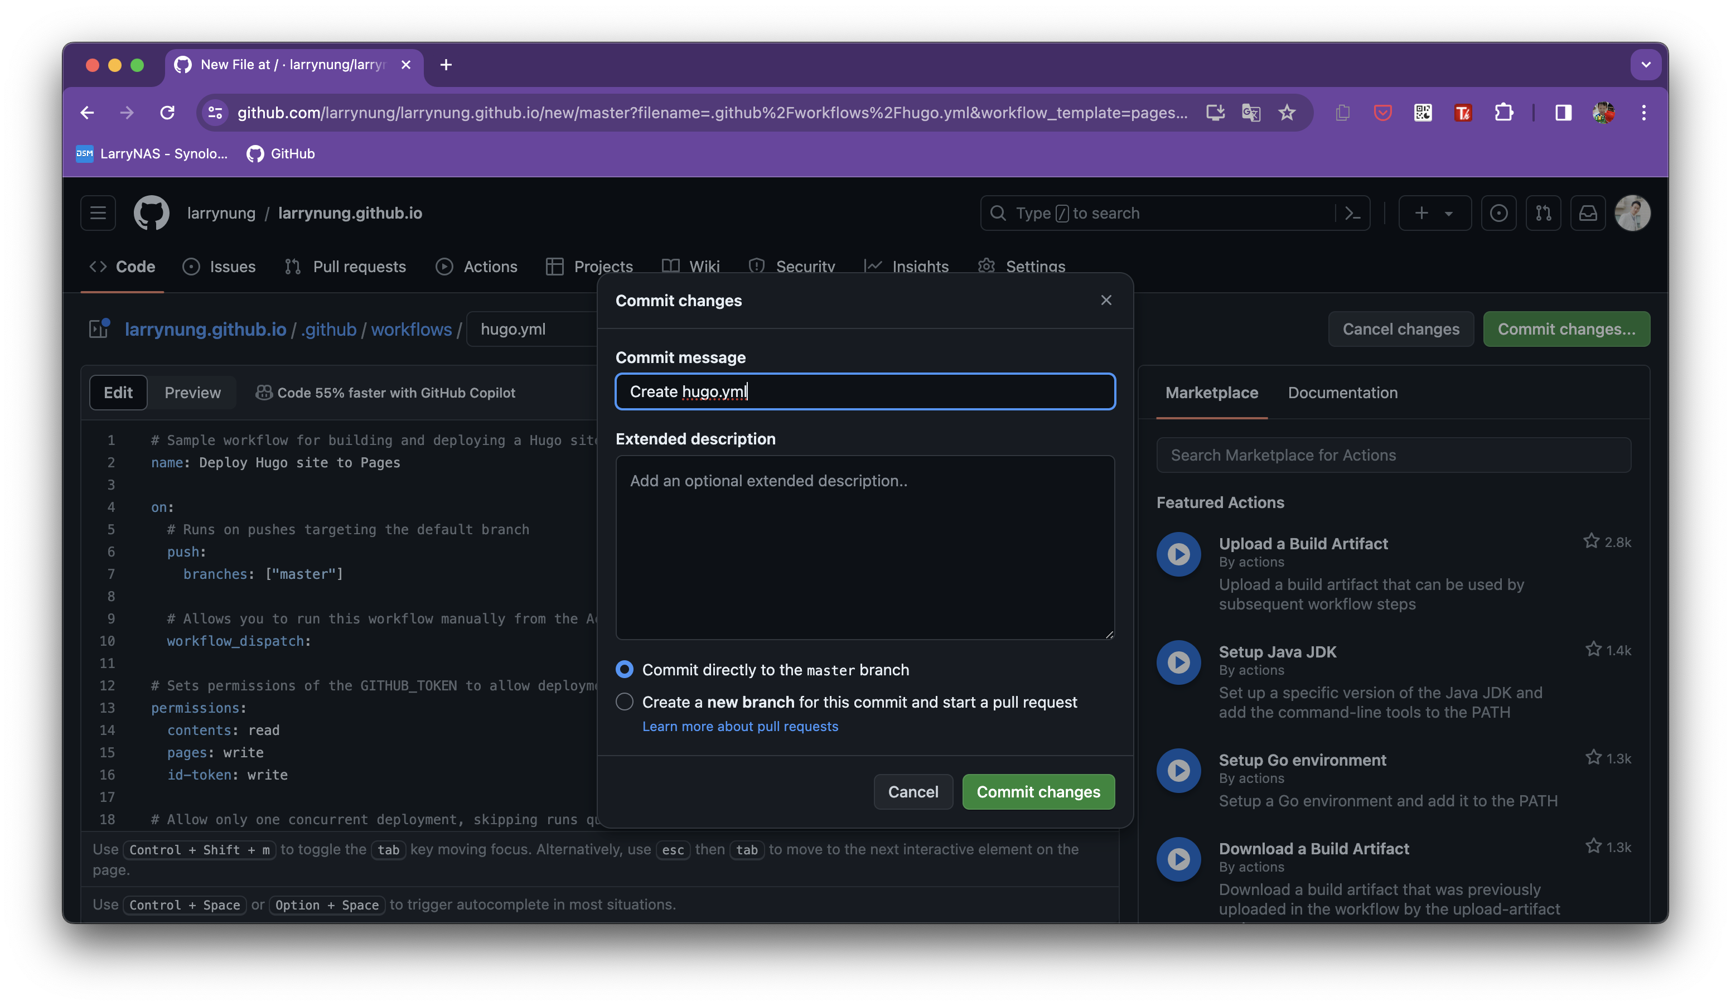Open the larrynung.github.io breadcrumb link
The width and height of the screenshot is (1731, 1006).
[205, 329]
